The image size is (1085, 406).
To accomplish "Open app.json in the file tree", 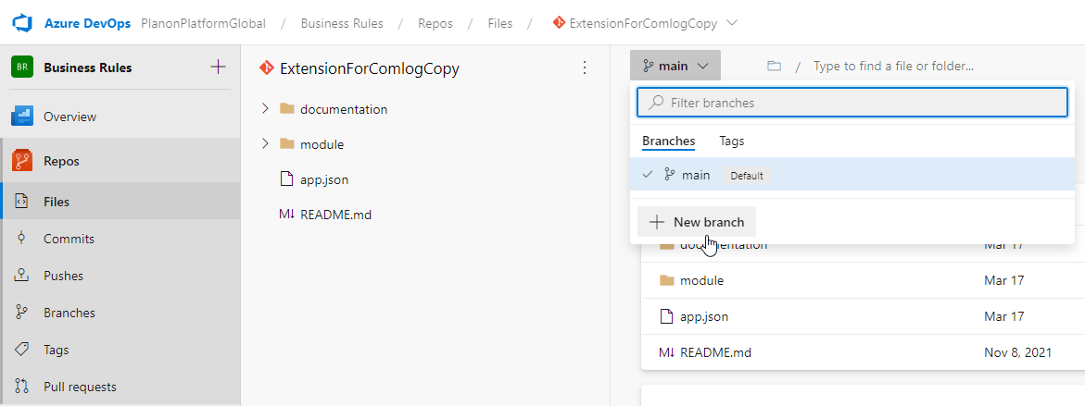I will pos(323,179).
